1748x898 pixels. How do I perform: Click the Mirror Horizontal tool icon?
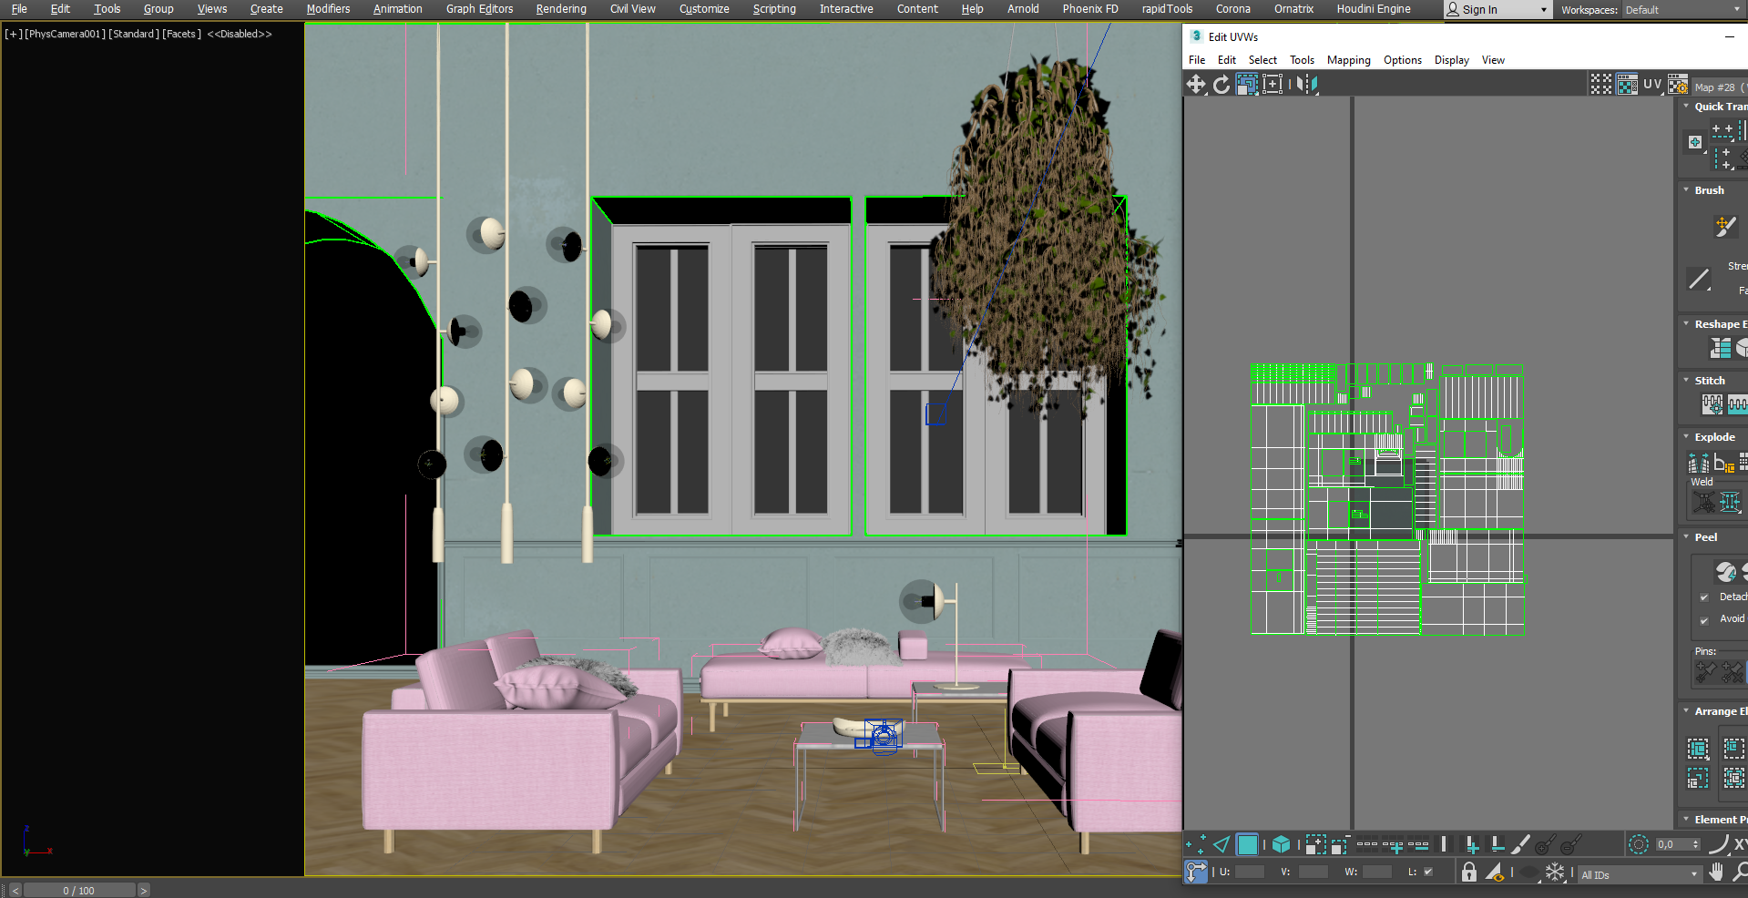[1307, 85]
